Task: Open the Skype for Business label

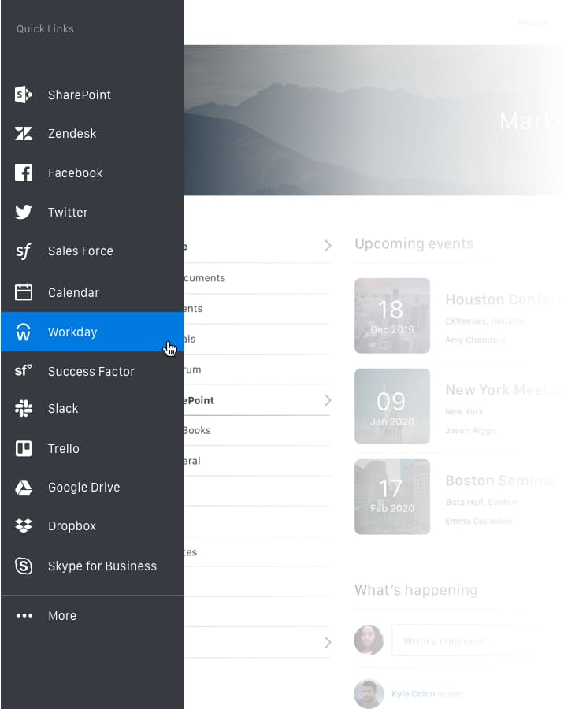Action: coord(102,566)
